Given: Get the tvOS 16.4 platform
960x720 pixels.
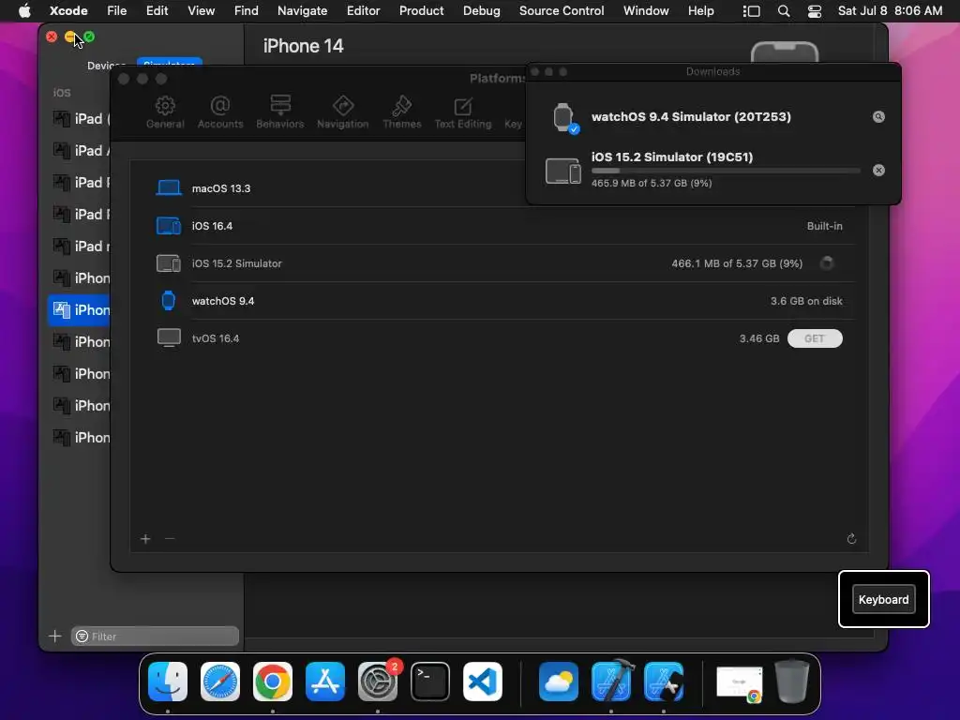Looking at the screenshot, I should click(815, 338).
